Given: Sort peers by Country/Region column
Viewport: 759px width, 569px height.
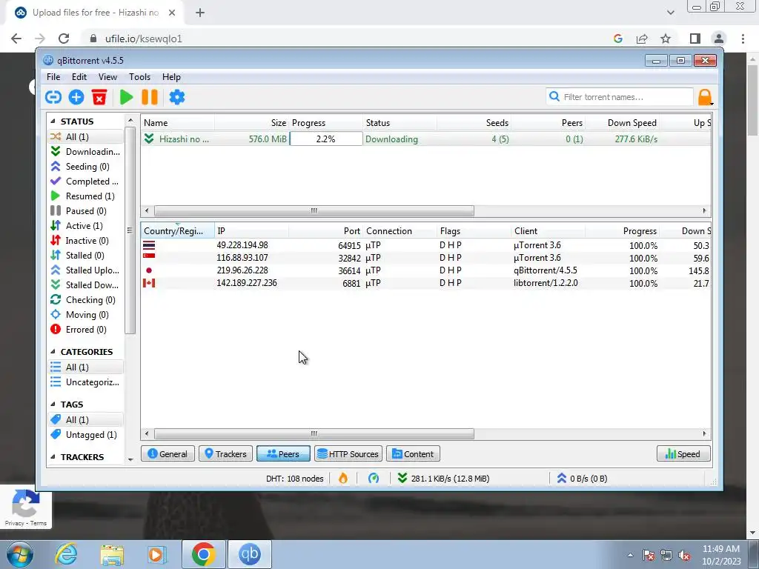Looking at the screenshot, I should (178, 231).
